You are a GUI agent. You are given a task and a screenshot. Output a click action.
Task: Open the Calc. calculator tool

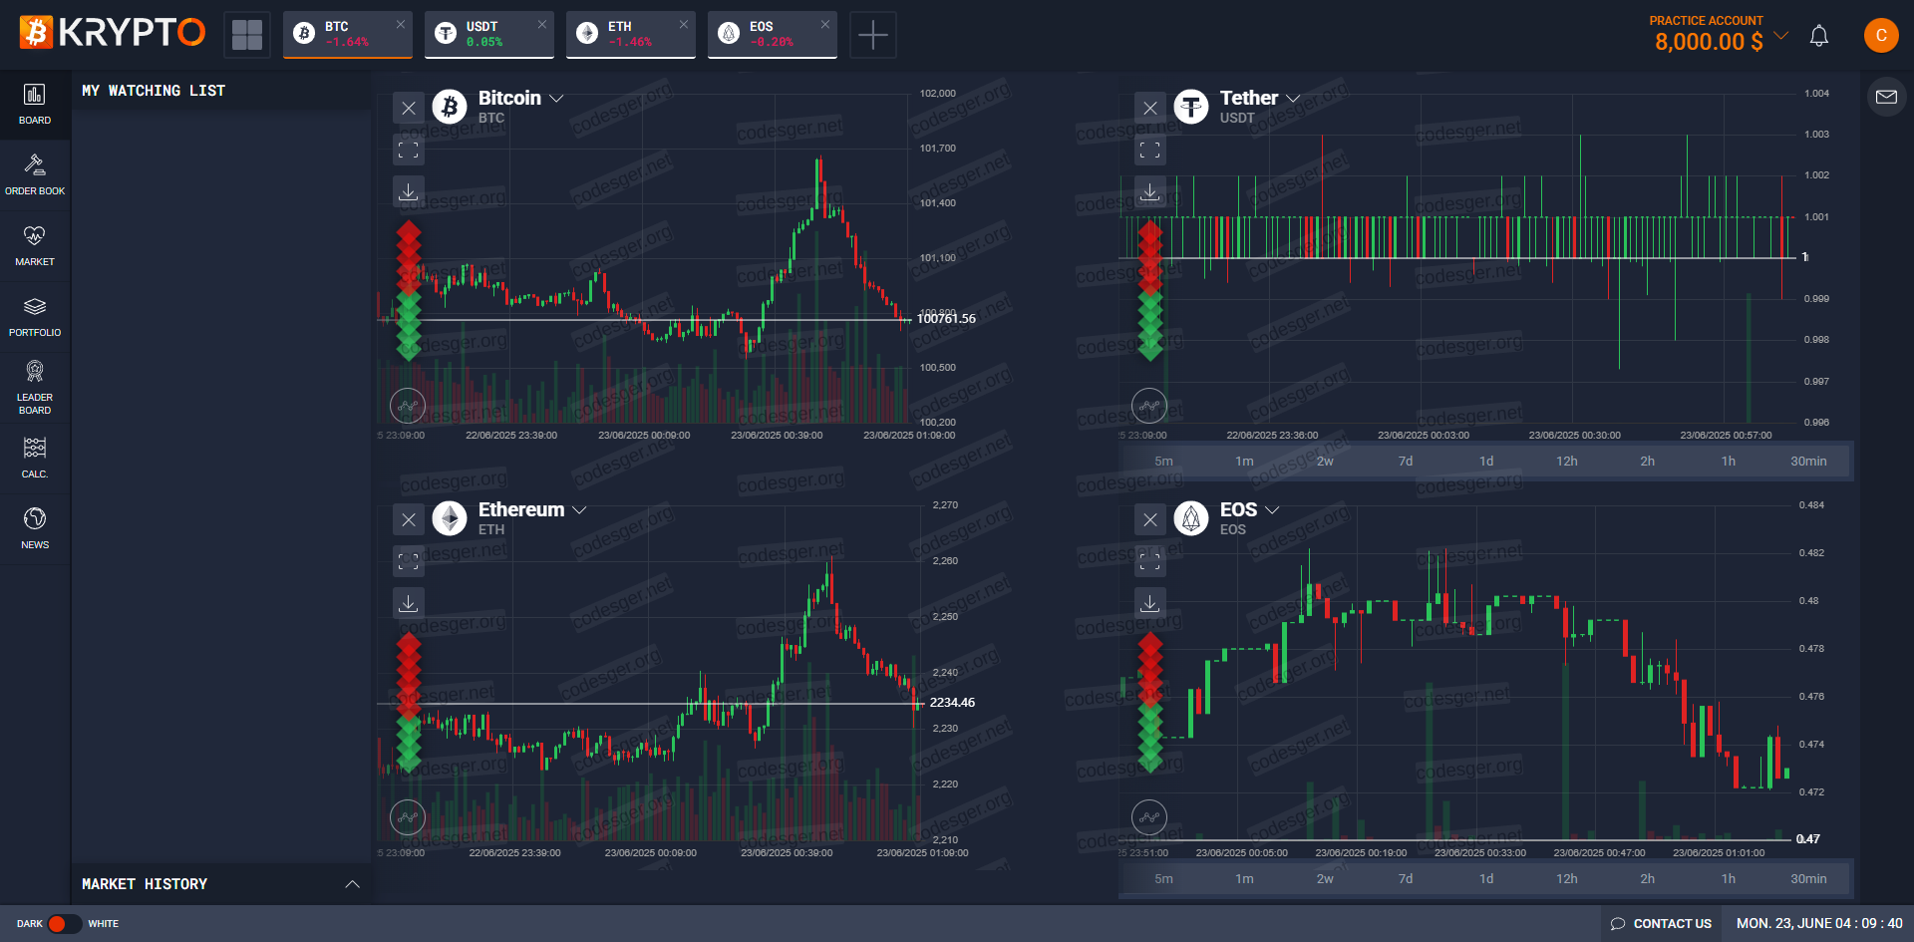click(35, 458)
